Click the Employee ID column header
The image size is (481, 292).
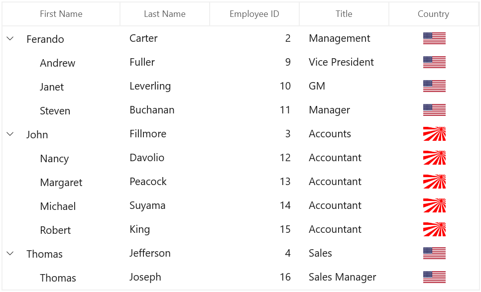[254, 13]
